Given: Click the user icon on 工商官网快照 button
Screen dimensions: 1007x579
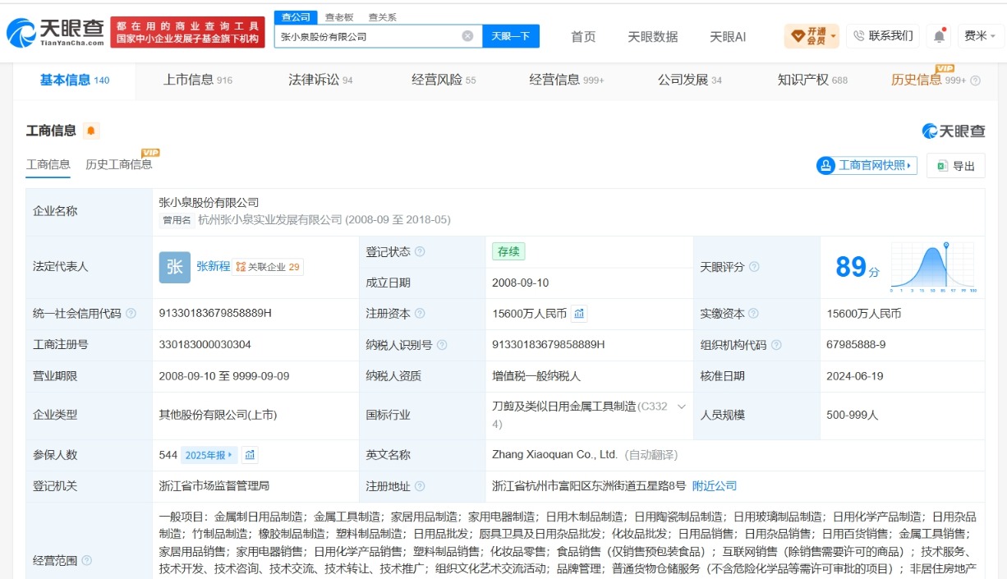Looking at the screenshot, I should [x=825, y=165].
